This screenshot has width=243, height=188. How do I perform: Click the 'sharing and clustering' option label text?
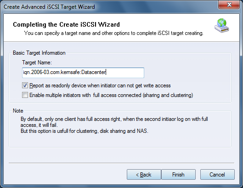pos(168,95)
